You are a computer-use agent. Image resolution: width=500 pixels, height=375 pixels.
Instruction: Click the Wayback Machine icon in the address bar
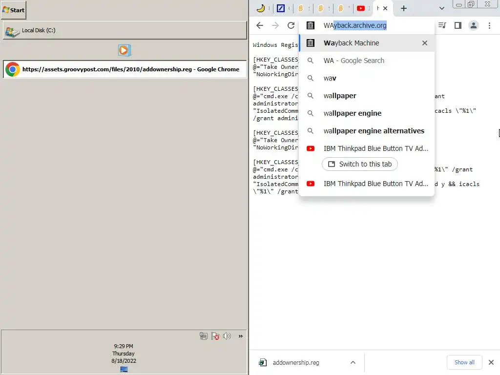coord(310,25)
